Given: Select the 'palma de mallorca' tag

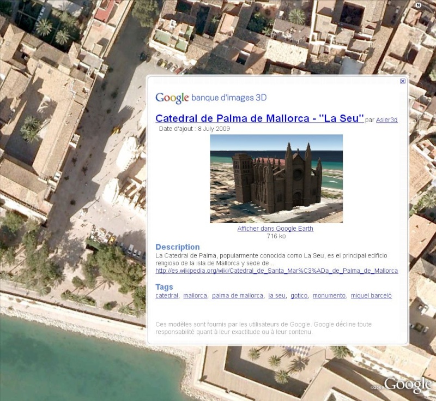Looking at the screenshot, I should point(238,296).
